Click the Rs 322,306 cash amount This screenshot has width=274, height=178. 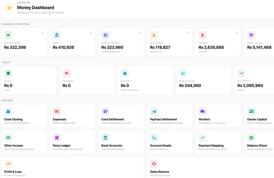[15, 47]
